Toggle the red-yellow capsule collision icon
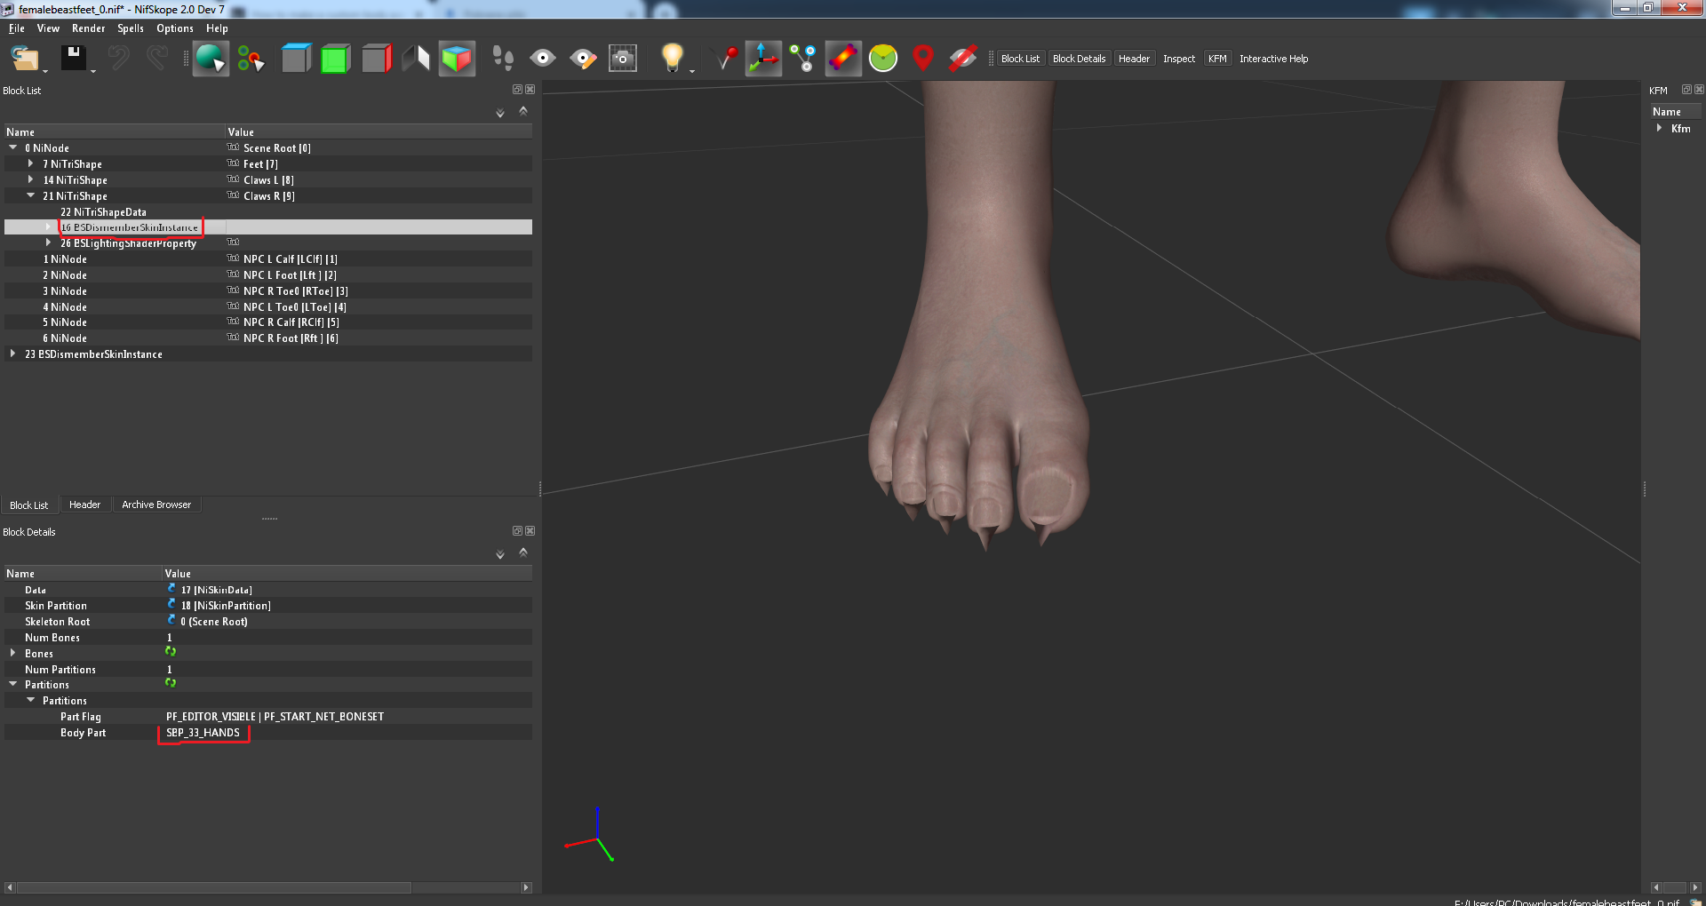Viewport: 1706px width, 906px height. pos(843,59)
